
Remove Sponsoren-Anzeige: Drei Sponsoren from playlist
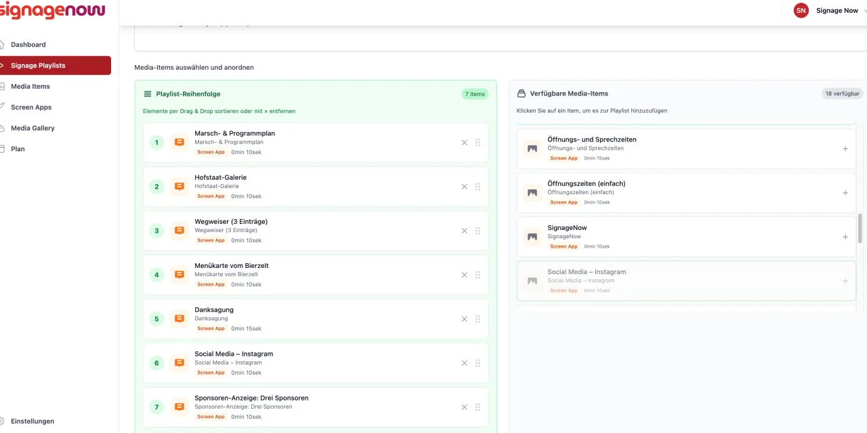[x=464, y=407]
